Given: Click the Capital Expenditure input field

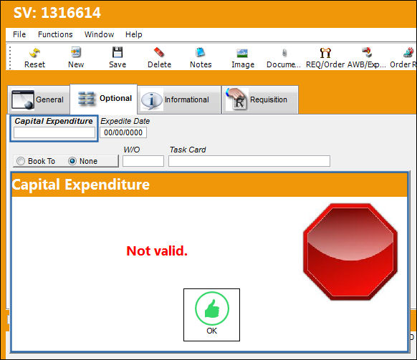Looking at the screenshot, I should coord(54,132).
